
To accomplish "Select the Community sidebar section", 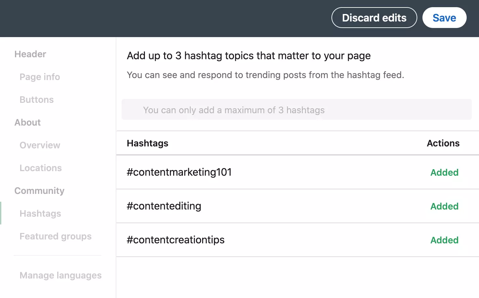I will 39,191.
